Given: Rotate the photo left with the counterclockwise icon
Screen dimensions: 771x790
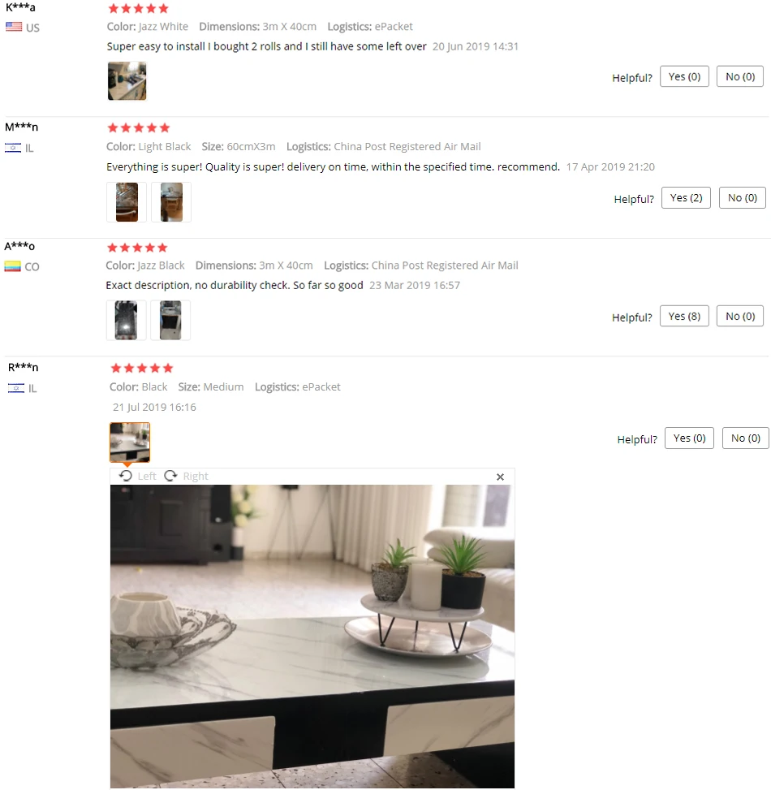Looking at the screenshot, I should click(126, 476).
